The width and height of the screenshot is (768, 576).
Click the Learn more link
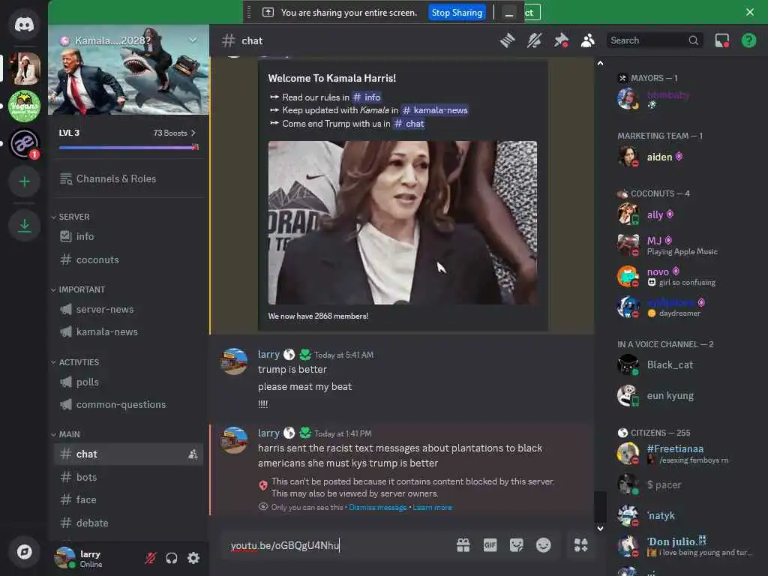pos(433,508)
